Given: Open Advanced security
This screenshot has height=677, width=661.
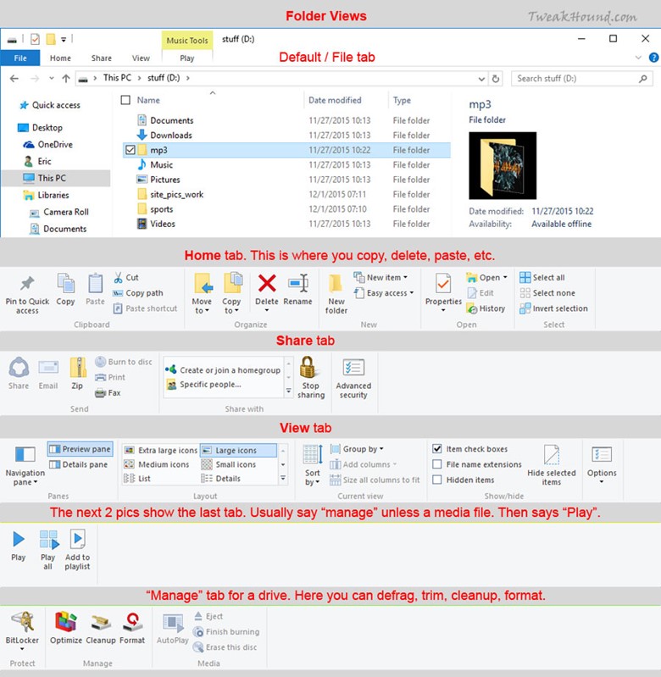Looking at the screenshot, I should pyautogui.click(x=353, y=378).
